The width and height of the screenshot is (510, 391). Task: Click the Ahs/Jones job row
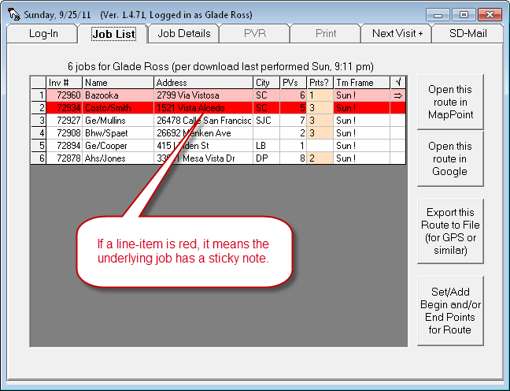[118, 158]
